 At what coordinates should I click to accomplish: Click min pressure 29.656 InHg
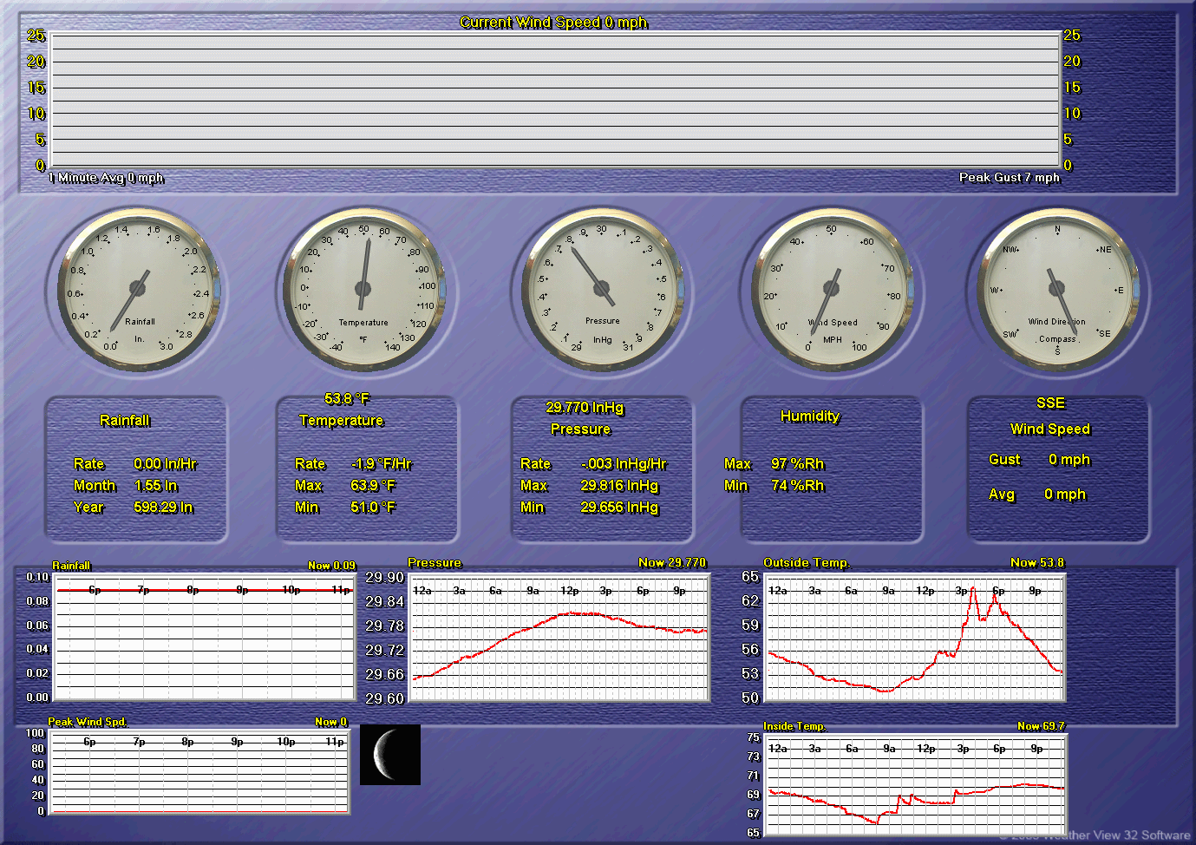[x=619, y=508]
